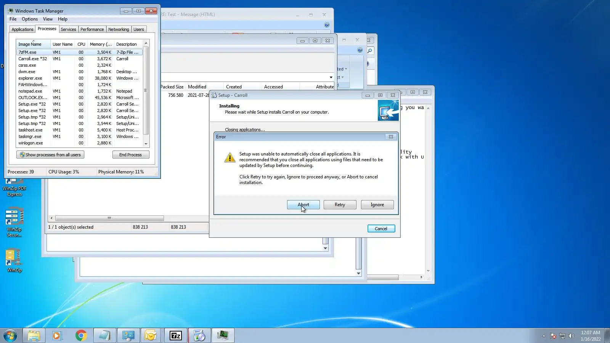Screen dimensions: 610x343
Task: Select the taskmgr.exe process row
Action: (x=79, y=136)
